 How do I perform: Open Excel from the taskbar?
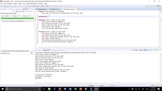click(x=75, y=89)
